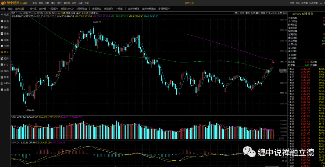Open the 矩阵 matrix sidebar icon
Image resolution: width=325 pixels, height=167 pixels.
pos(5,58)
